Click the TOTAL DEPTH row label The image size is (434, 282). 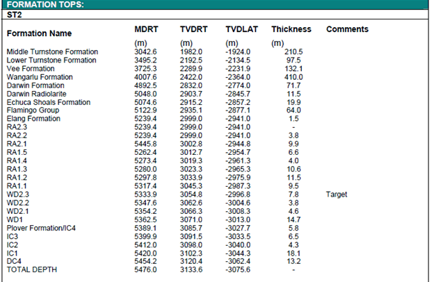(31, 270)
